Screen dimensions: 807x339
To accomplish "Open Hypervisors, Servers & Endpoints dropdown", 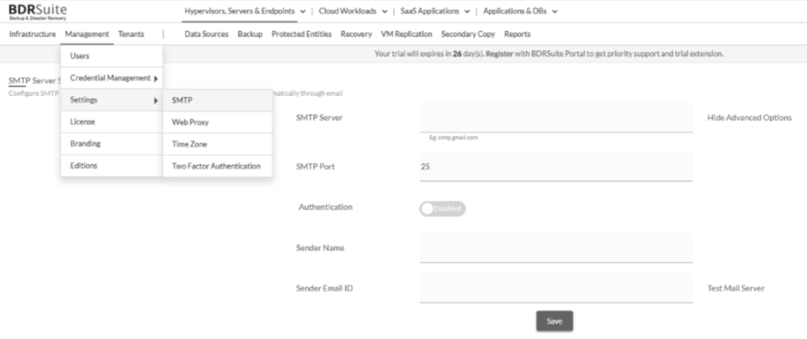I will click(245, 11).
